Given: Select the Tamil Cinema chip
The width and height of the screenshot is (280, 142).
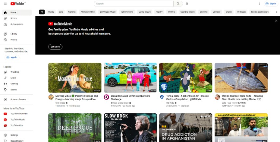Looking at the screenshot, I should (127, 12).
